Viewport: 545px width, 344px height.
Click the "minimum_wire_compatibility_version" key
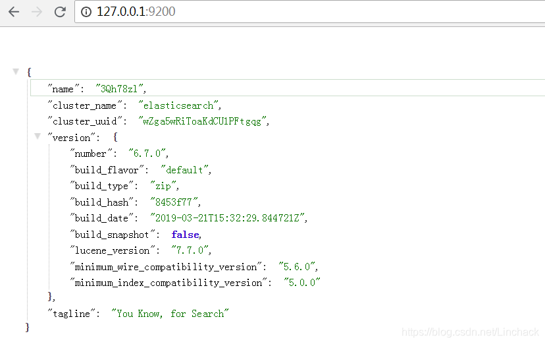pos(166,267)
